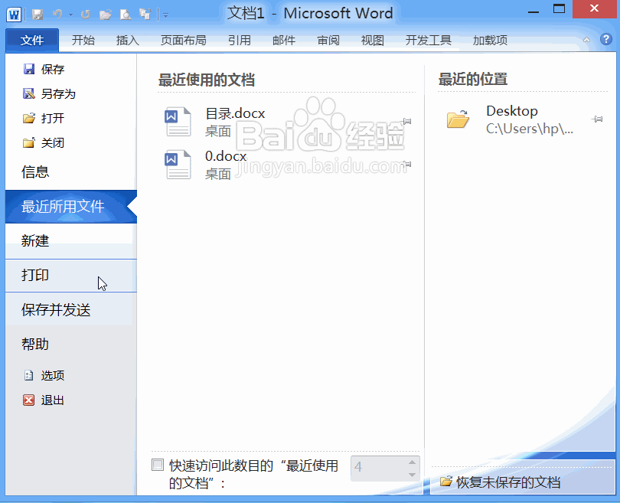
Task: Increase recent documents count with up arrow
Action: click(412, 462)
